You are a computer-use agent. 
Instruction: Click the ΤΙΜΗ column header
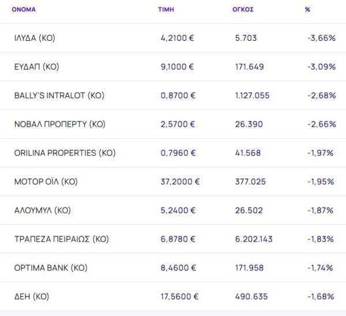(x=166, y=9)
